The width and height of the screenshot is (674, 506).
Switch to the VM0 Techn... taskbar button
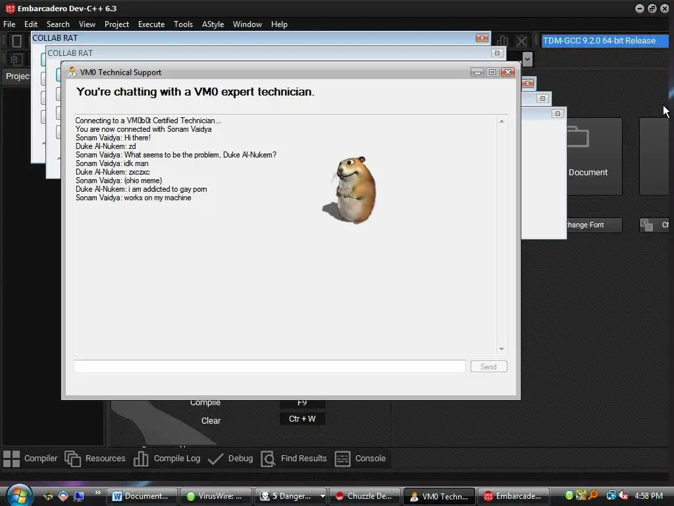click(x=439, y=496)
